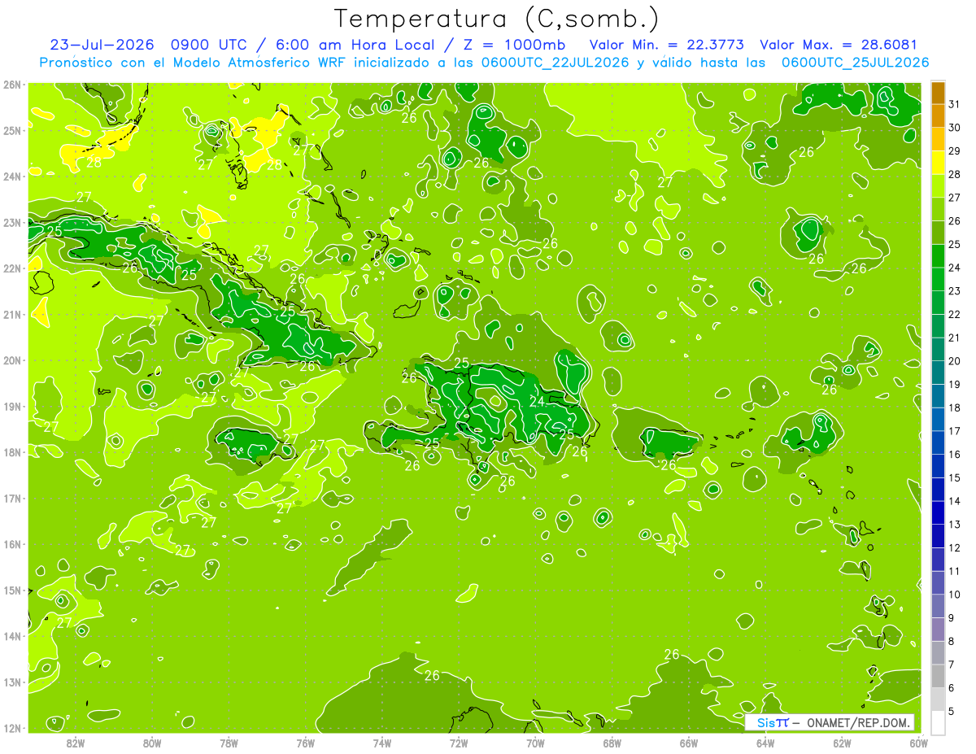Click the latitude axis label '25N'
This screenshot has width=976, height=754.
13,130
